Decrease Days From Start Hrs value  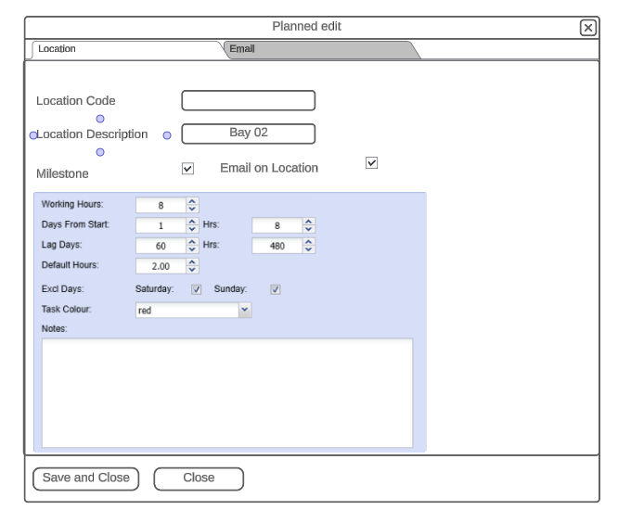[309, 229]
